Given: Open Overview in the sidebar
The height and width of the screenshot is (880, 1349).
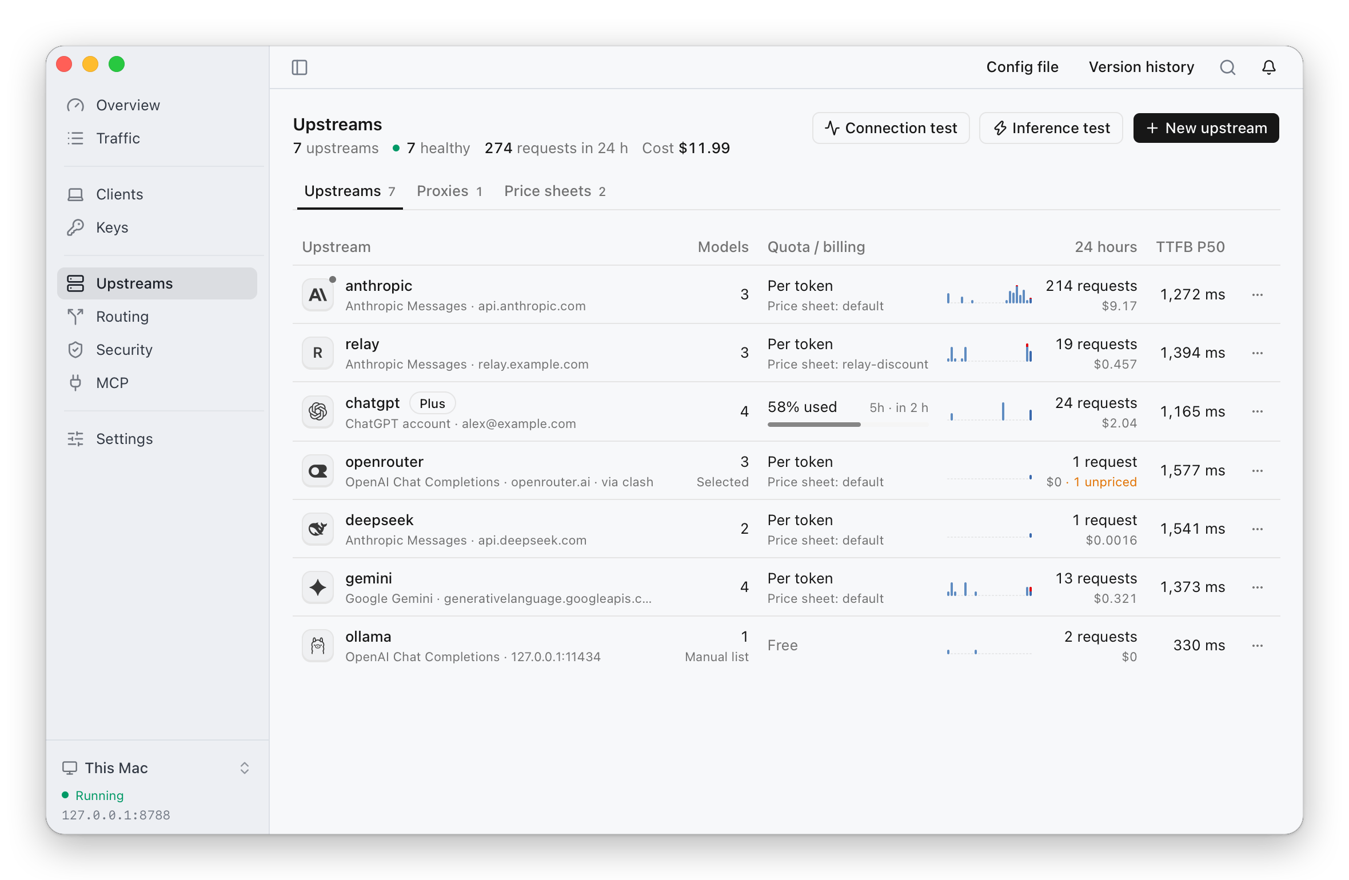Looking at the screenshot, I should pos(157,105).
